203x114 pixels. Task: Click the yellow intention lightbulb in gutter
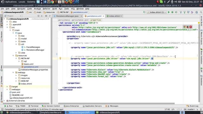pos(60,58)
